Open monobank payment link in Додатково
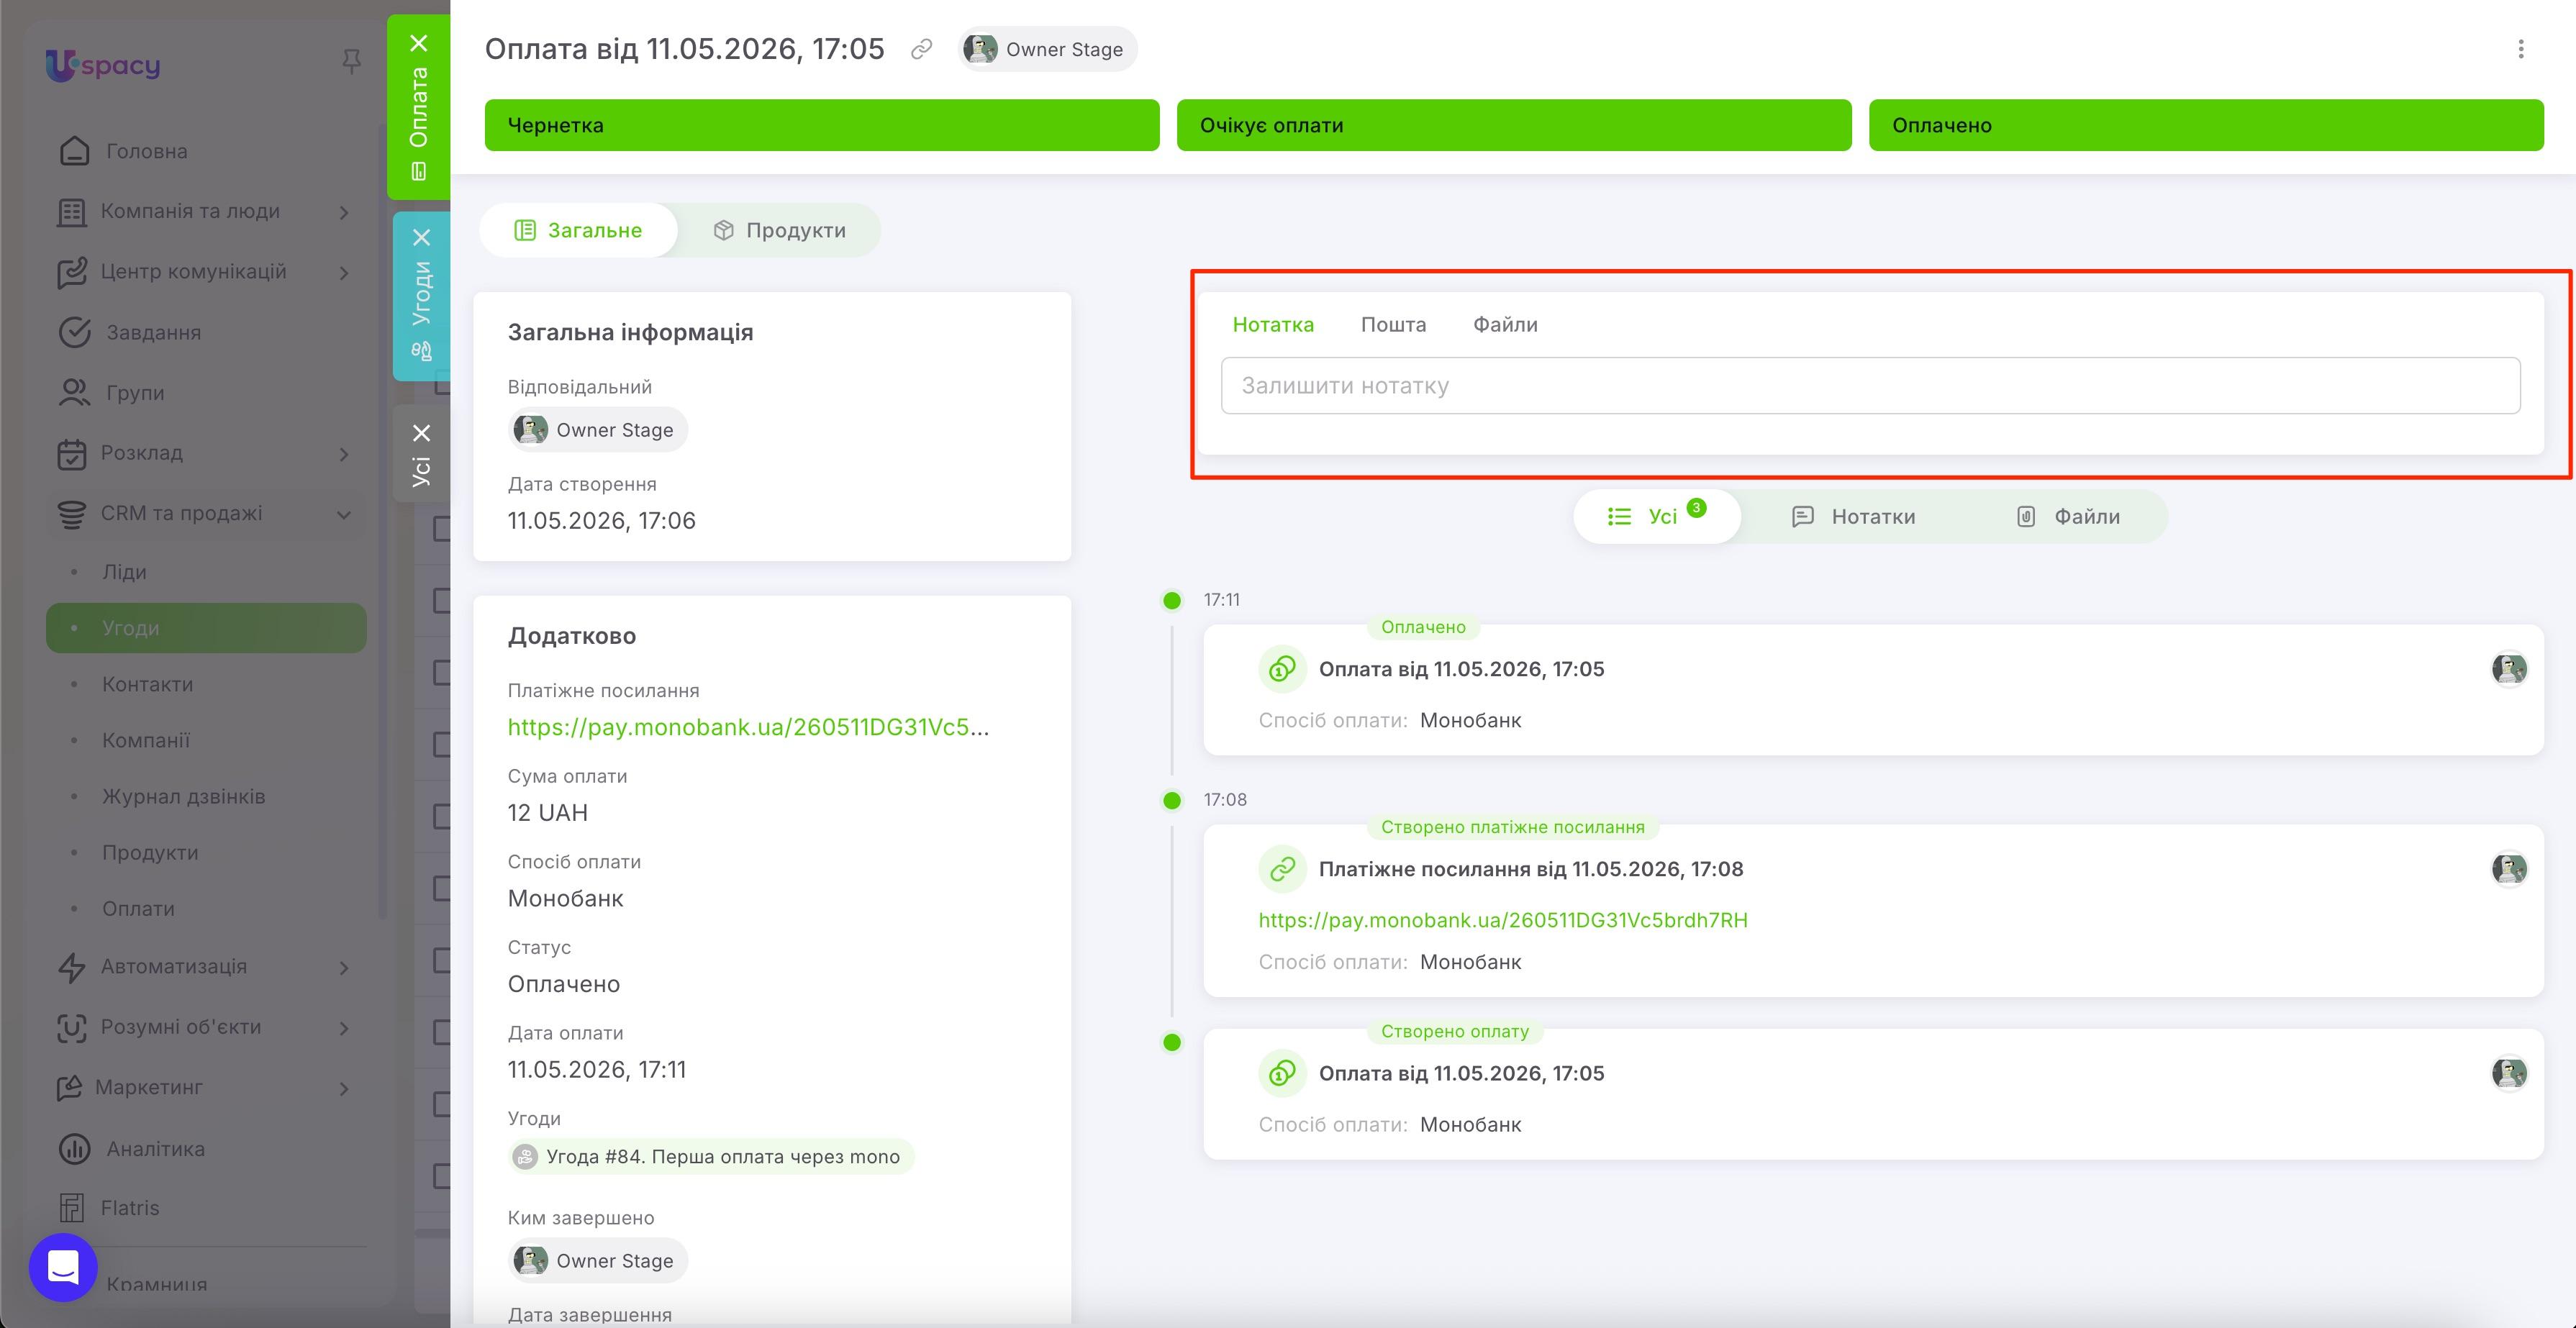The height and width of the screenshot is (1328, 2576). [748, 727]
